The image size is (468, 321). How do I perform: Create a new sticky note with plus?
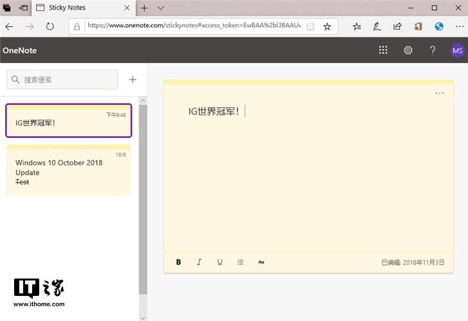coord(132,79)
